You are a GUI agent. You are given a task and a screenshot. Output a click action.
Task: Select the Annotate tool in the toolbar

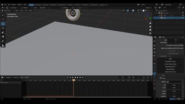coord(3,41)
